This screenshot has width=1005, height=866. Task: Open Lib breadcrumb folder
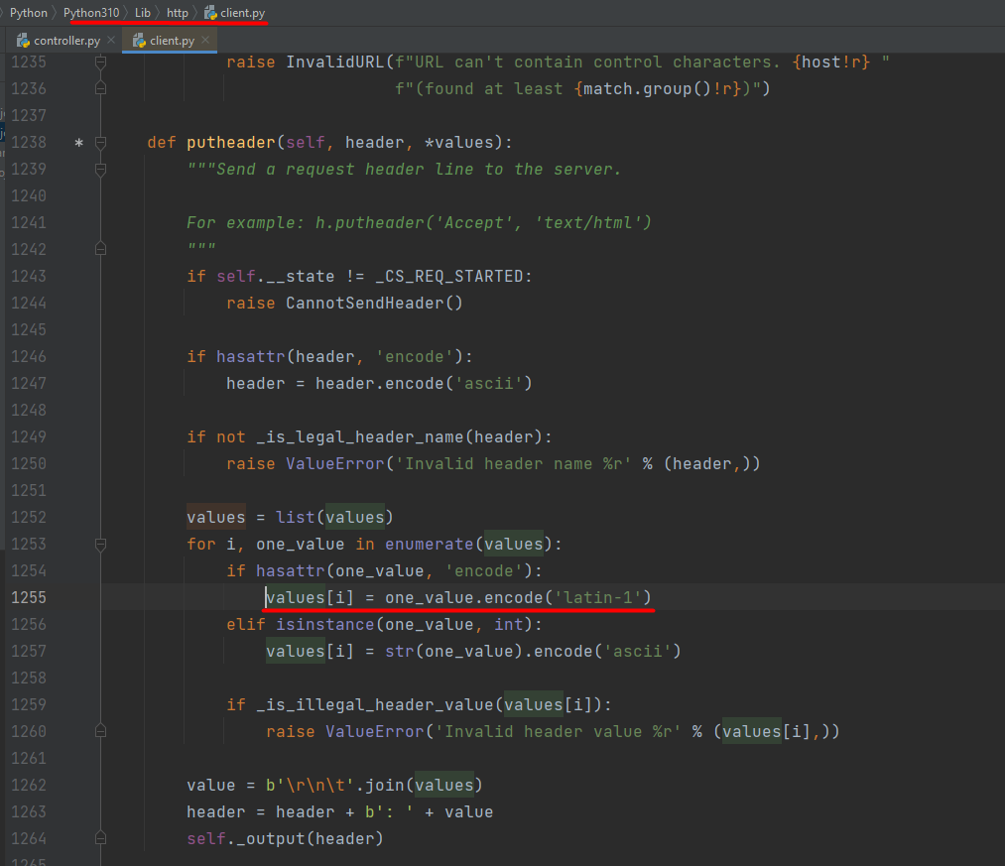click(142, 13)
